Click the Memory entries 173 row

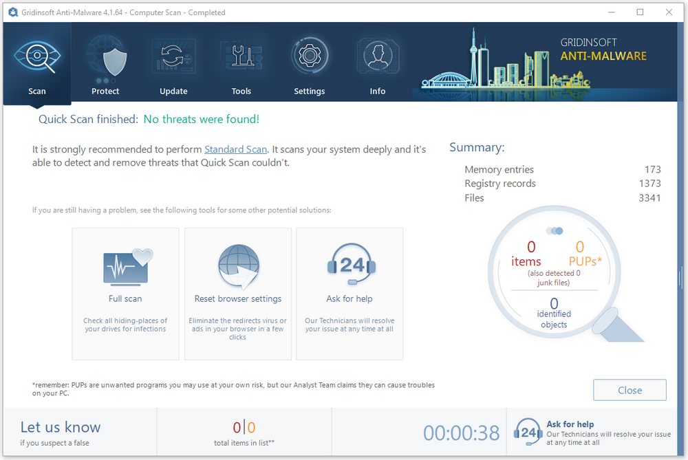coord(563,169)
